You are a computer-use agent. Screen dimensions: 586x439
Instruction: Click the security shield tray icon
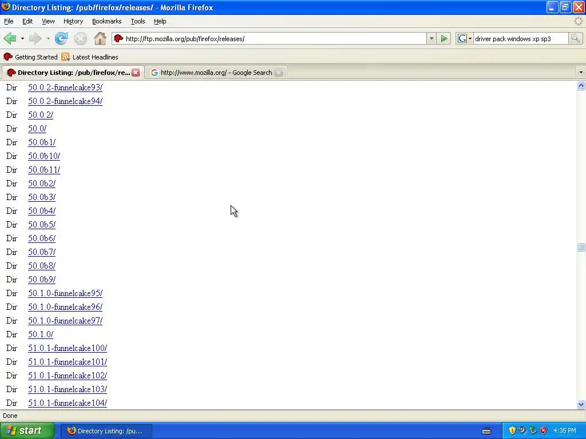pyautogui.click(x=512, y=430)
